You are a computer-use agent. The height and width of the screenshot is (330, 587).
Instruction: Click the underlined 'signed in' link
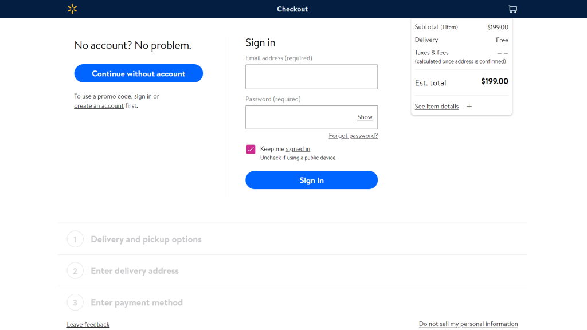point(298,149)
